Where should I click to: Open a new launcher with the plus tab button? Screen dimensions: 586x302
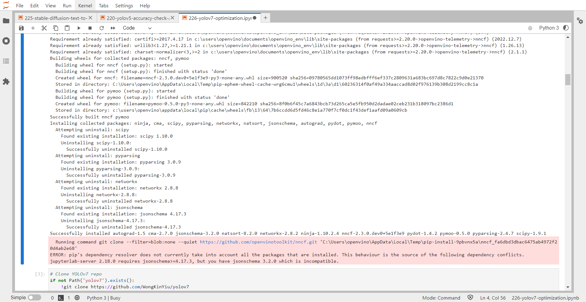click(x=265, y=18)
